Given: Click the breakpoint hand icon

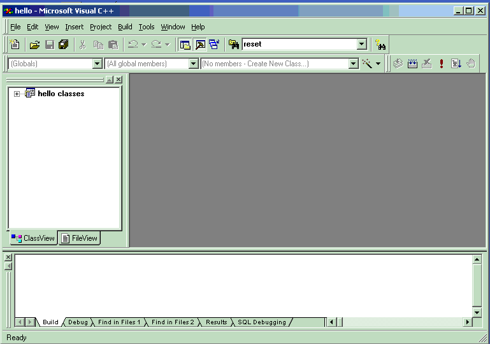Looking at the screenshot, I should (471, 64).
